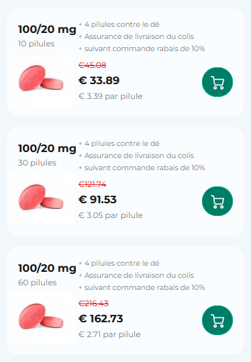The width and height of the screenshot is (251, 362).
Task: Select the € 162.73 price
Action: pos(101,318)
